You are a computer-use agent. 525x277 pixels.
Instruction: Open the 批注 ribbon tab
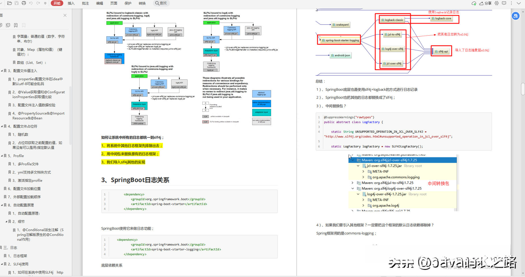85,3
